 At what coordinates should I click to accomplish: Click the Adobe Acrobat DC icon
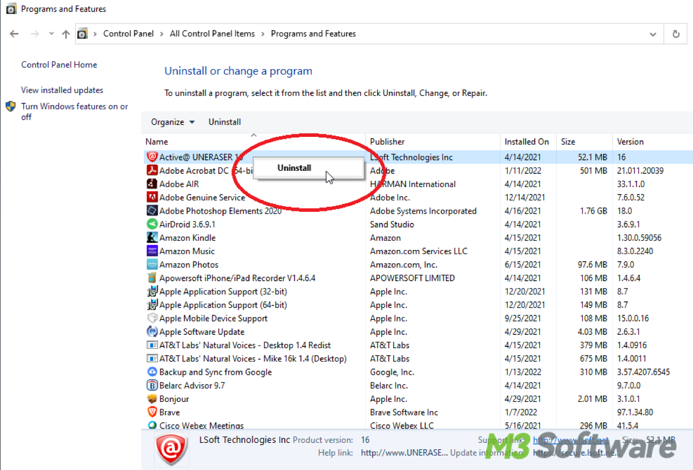152,170
